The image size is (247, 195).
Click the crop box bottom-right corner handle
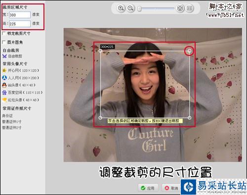coord(190,118)
